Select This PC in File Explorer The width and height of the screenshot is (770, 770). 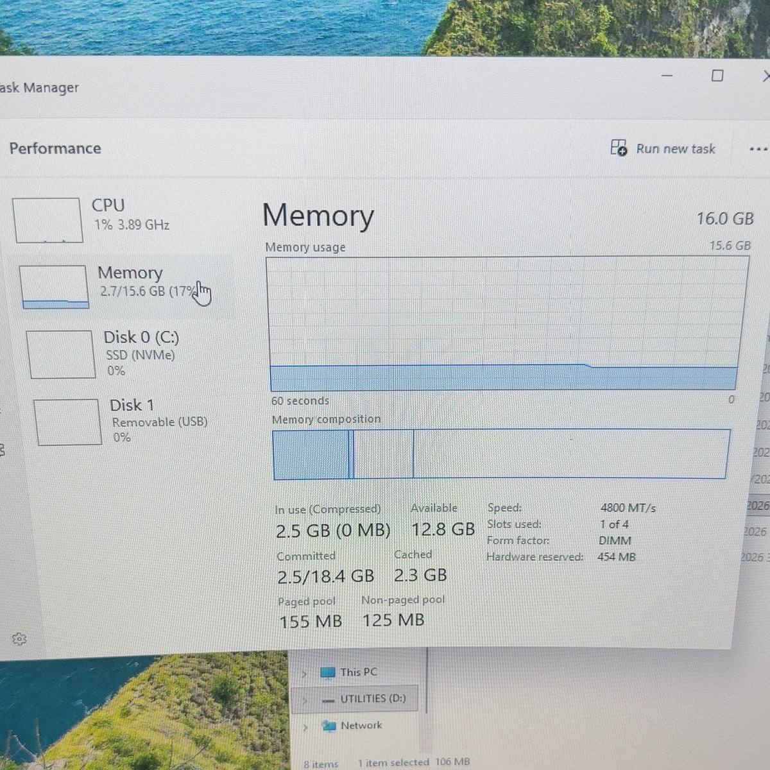click(x=359, y=672)
